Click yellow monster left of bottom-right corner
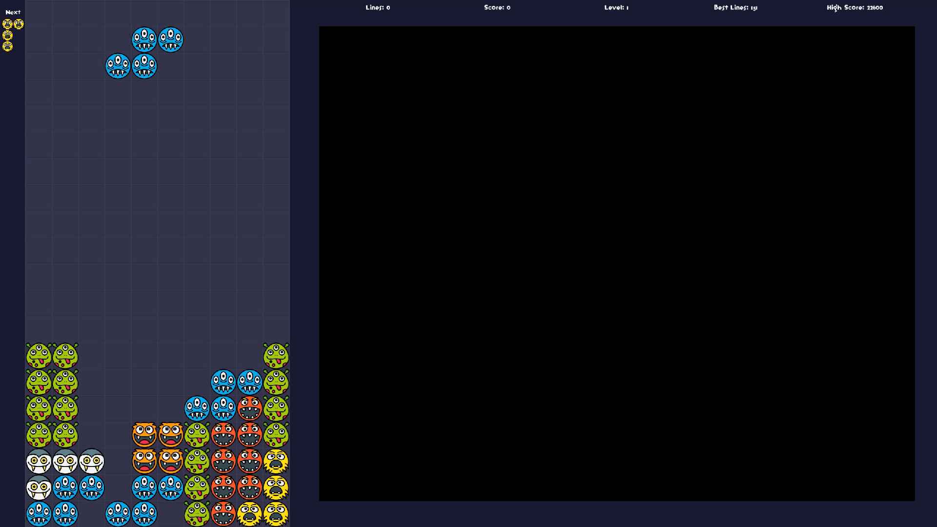Image resolution: width=937 pixels, height=527 pixels. [249, 513]
